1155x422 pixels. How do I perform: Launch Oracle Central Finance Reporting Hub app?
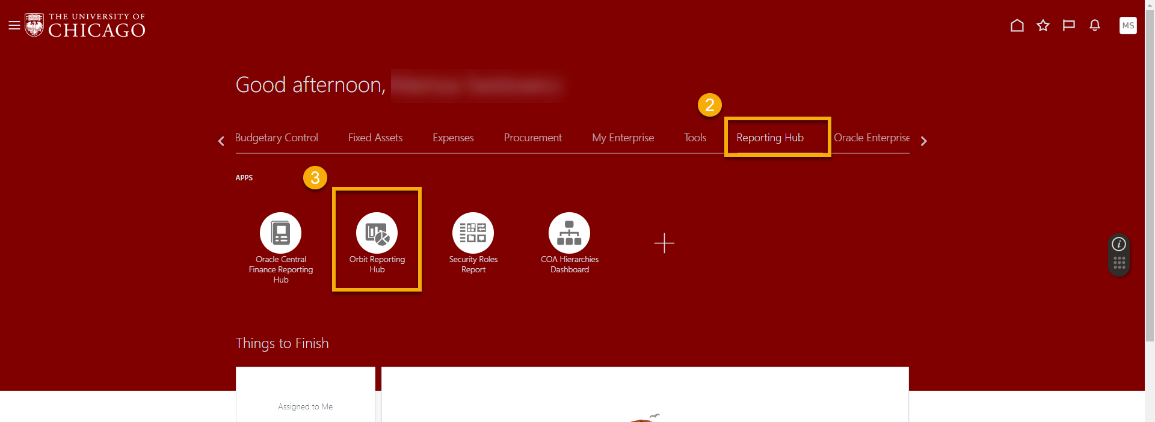pos(281,248)
